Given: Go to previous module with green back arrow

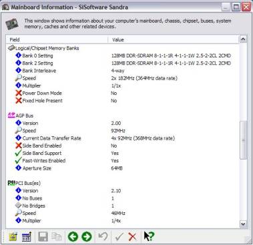Looking at the screenshot, I should point(73,236).
